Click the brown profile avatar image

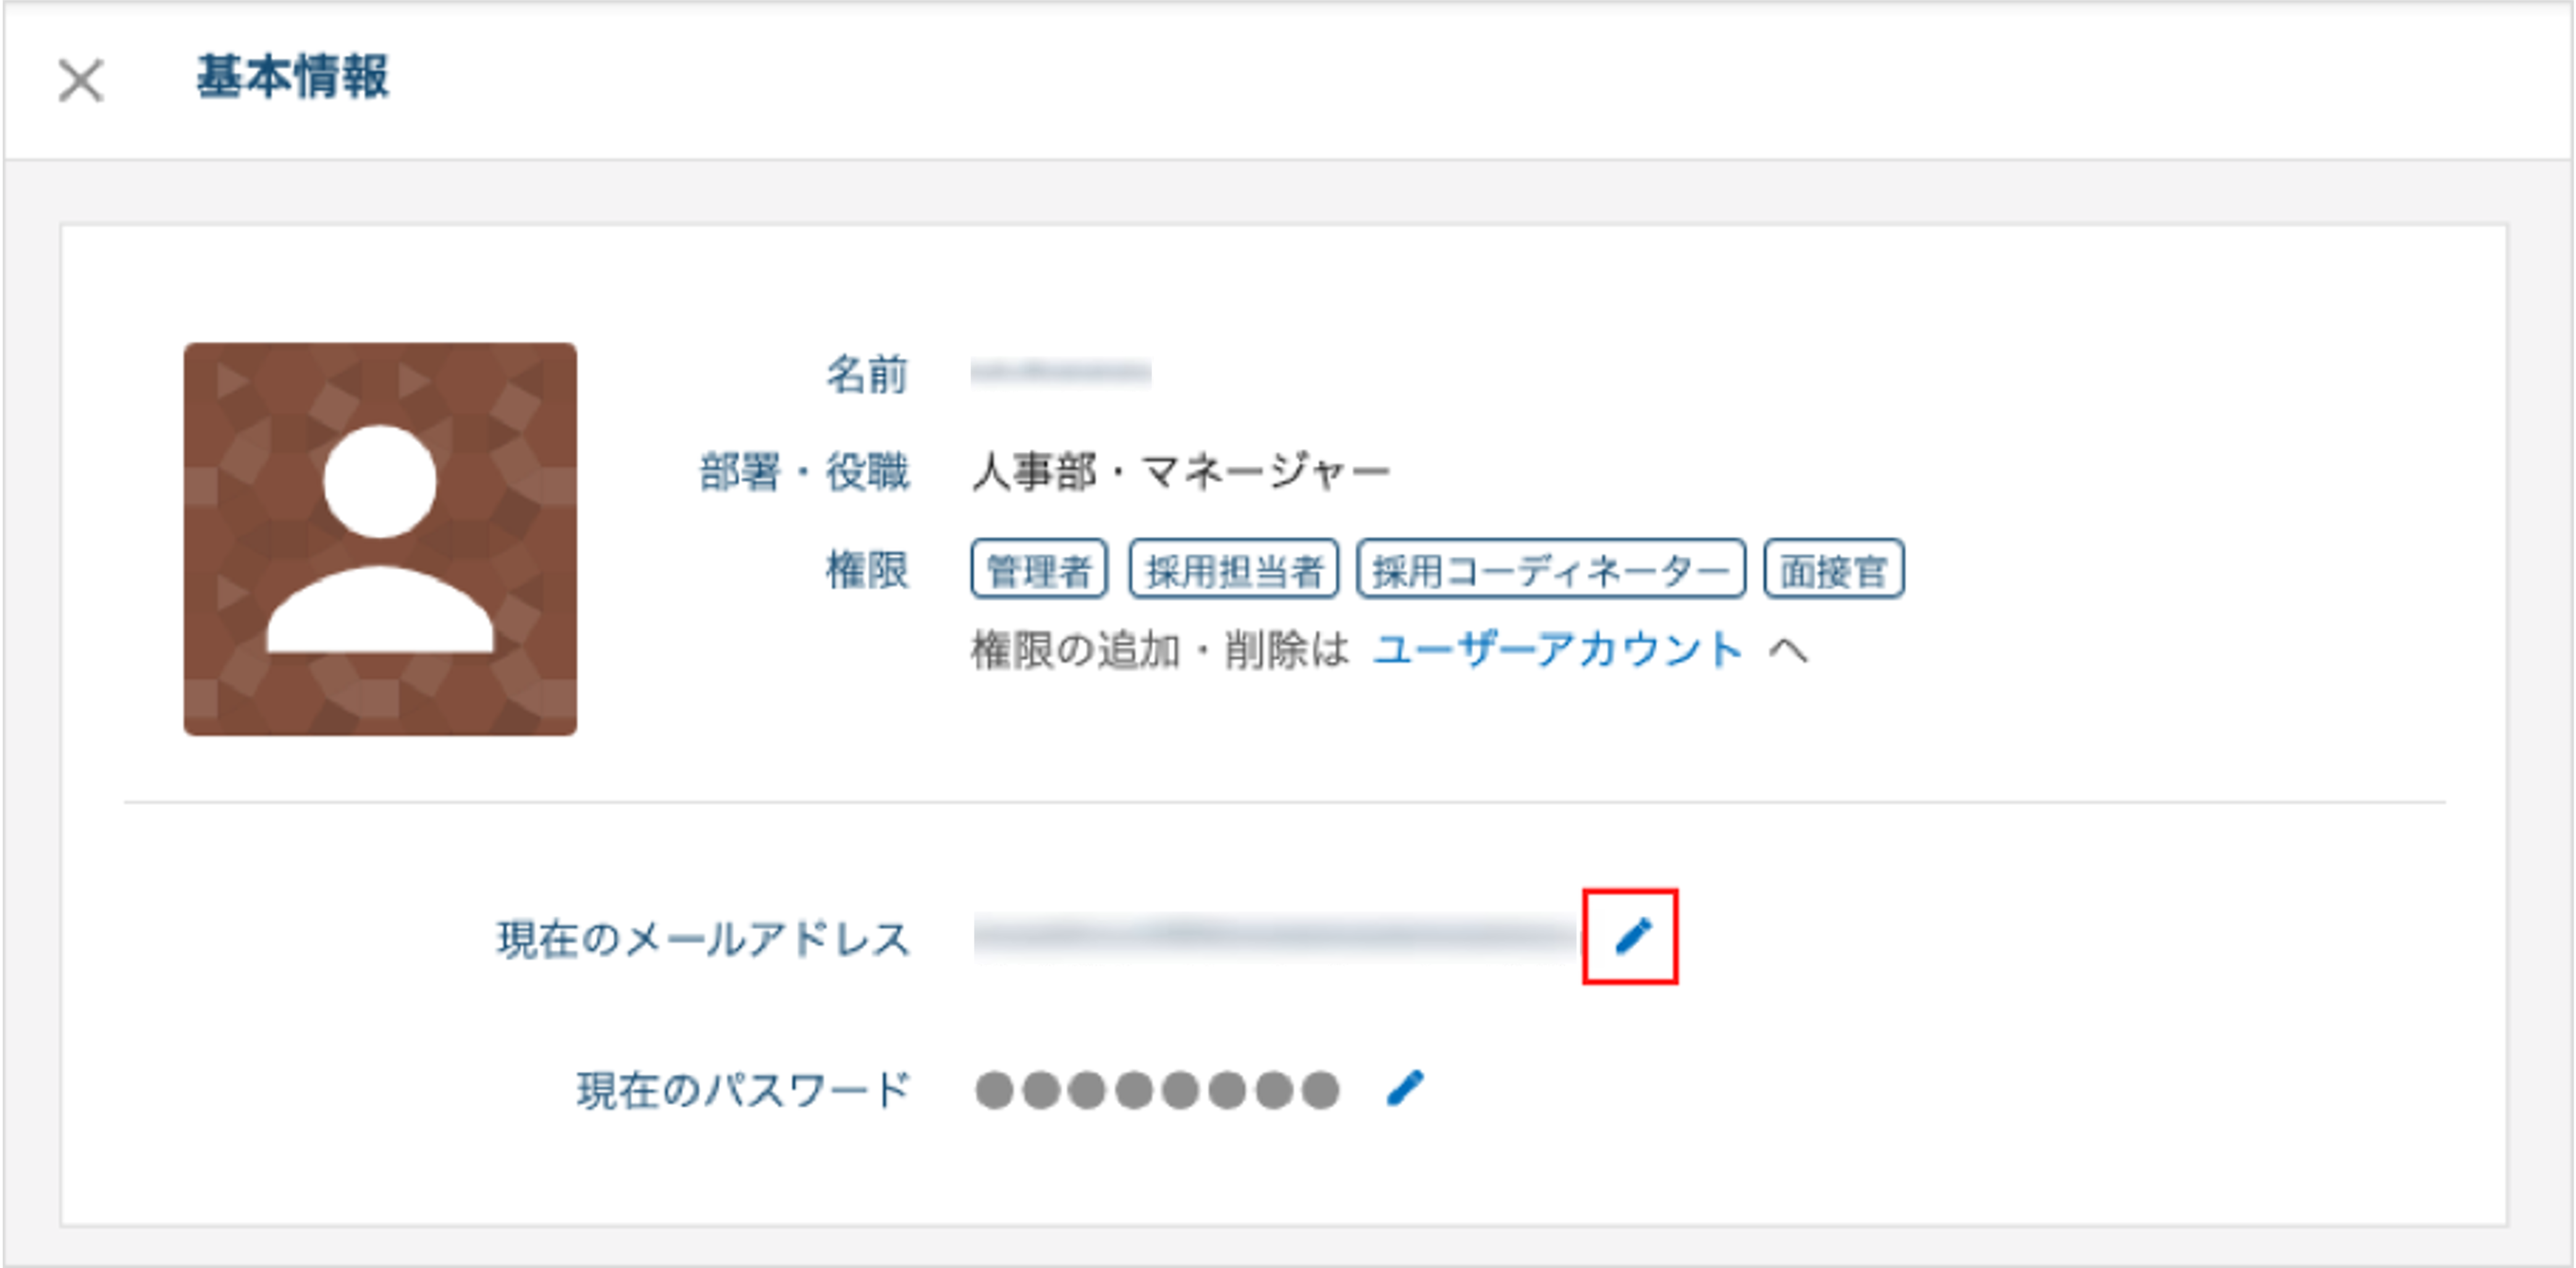pos(380,539)
